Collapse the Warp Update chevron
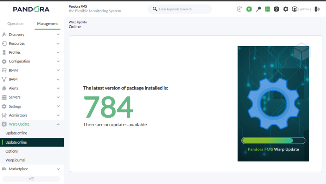 pyautogui.click(x=58, y=124)
